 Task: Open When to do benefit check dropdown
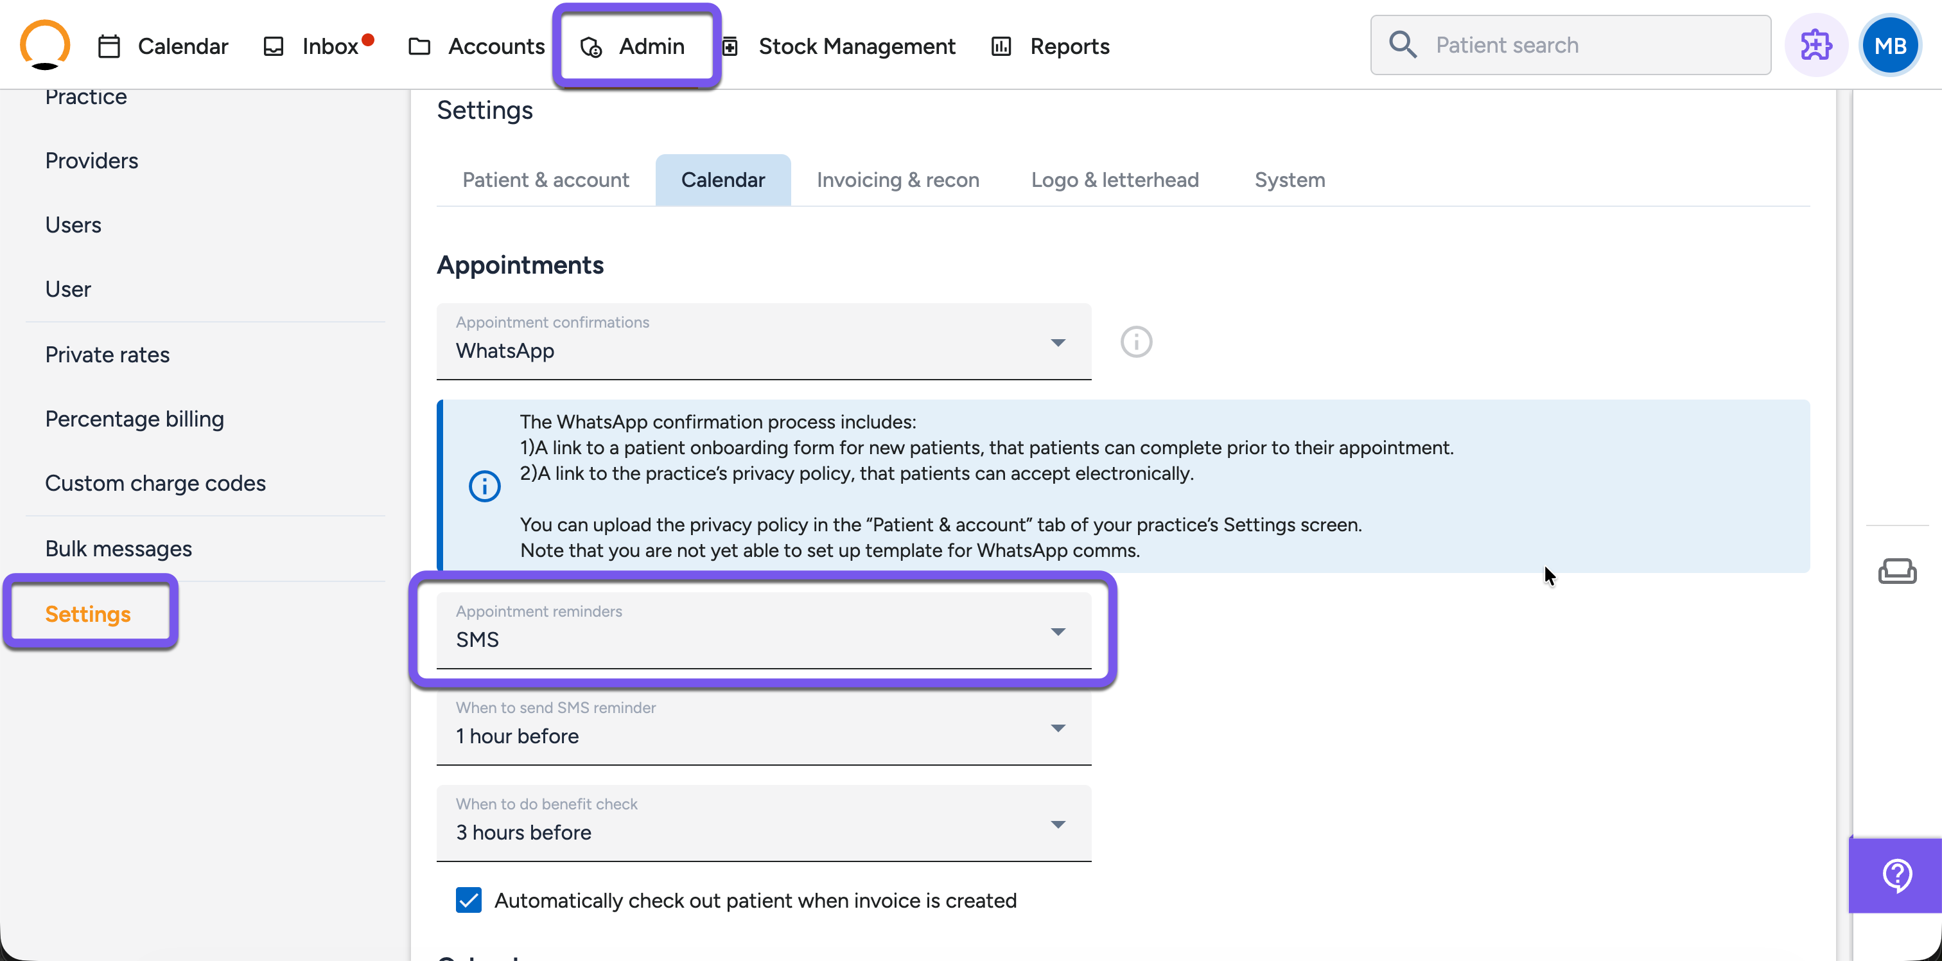click(763, 823)
